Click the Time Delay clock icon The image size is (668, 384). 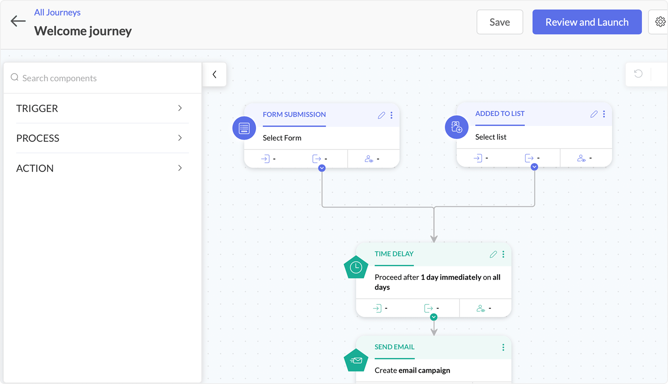pos(356,267)
